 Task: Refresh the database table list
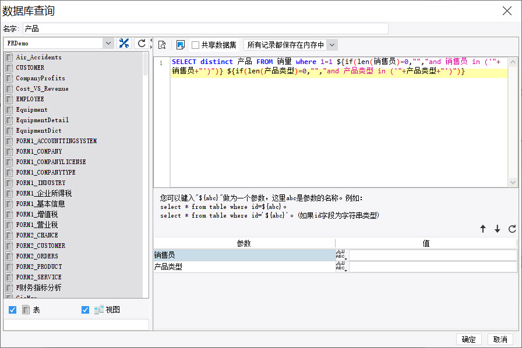click(x=142, y=43)
